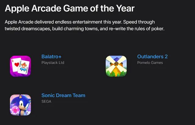The width and height of the screenshot is (195, 125).
Task: Select the Playstack Ltd developer name
Action: tap(53, 62)
